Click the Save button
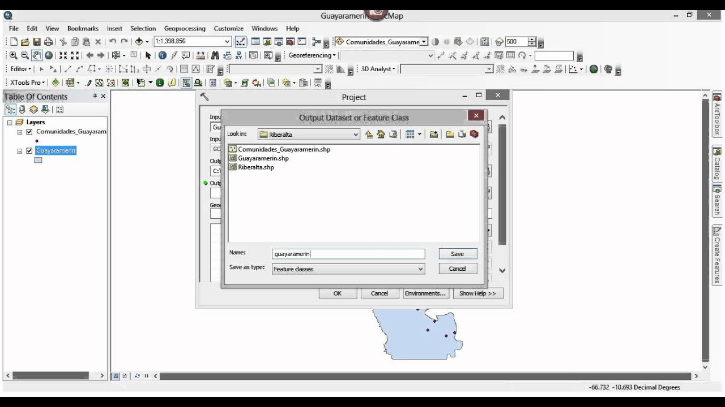This screenshot has width=725, height=407. (x=458, y=254)
